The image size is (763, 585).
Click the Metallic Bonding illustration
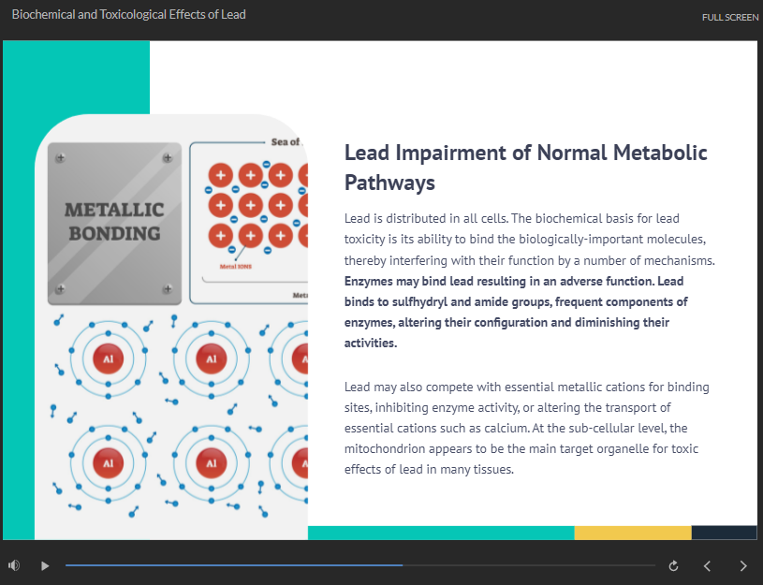171,327
